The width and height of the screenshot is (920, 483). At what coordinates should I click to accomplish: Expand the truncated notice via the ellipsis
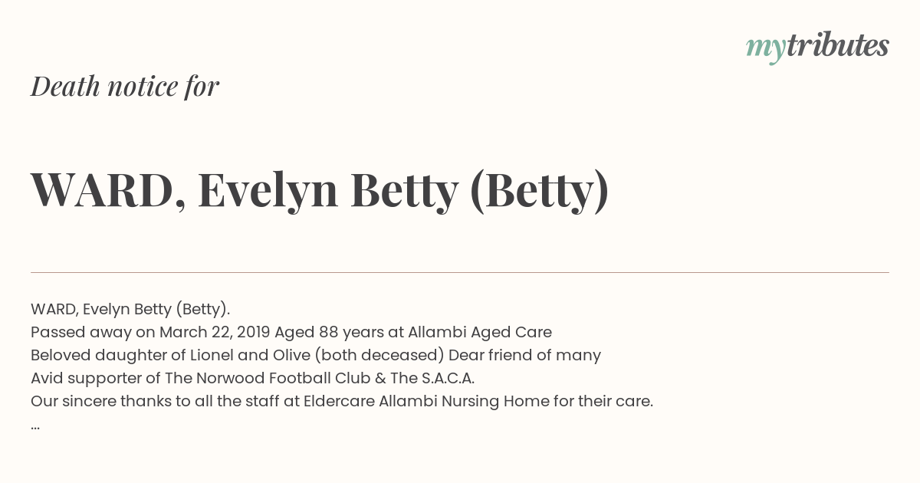(x=35, y=427)
